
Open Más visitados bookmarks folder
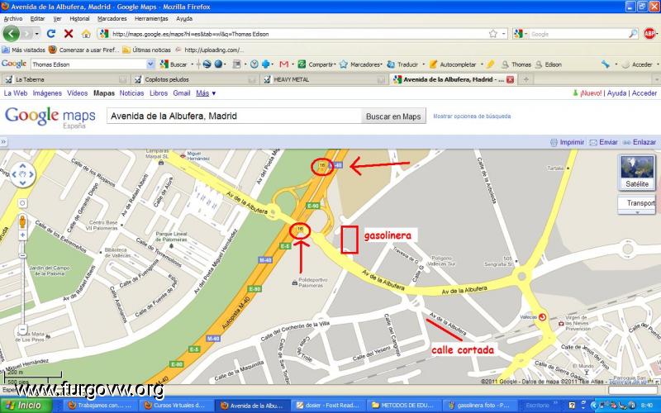point(24,50)
